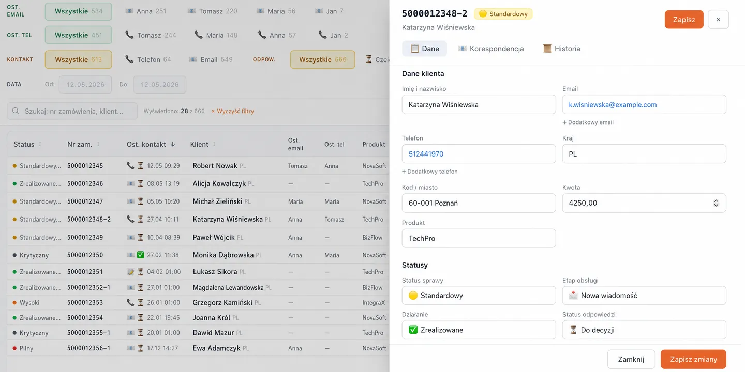Screen dimensions: 745x372
Task: Filter last email by Anna
Action: 146,11
